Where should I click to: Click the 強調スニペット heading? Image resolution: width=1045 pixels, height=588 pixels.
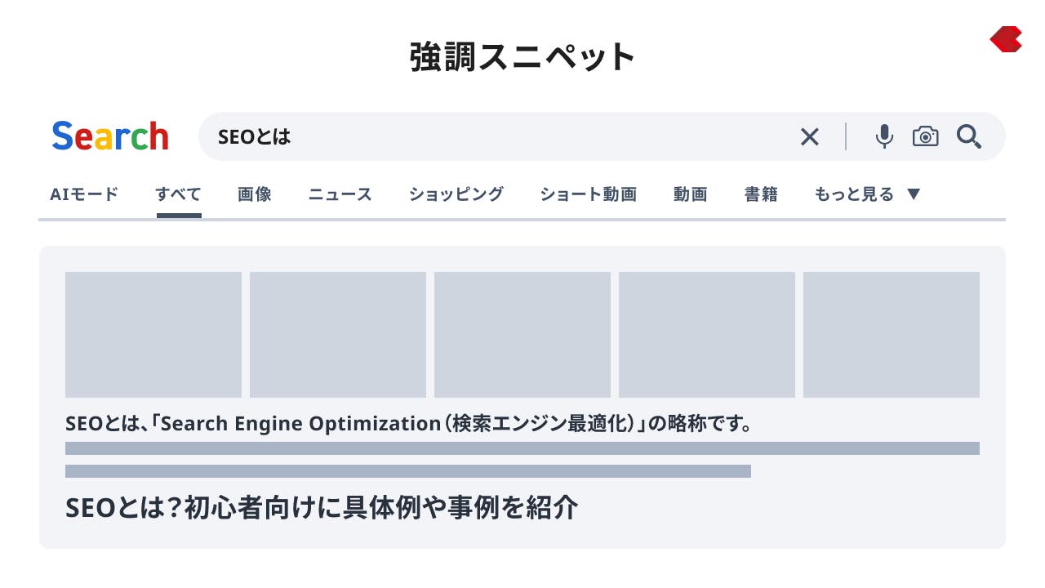[522, 57]
